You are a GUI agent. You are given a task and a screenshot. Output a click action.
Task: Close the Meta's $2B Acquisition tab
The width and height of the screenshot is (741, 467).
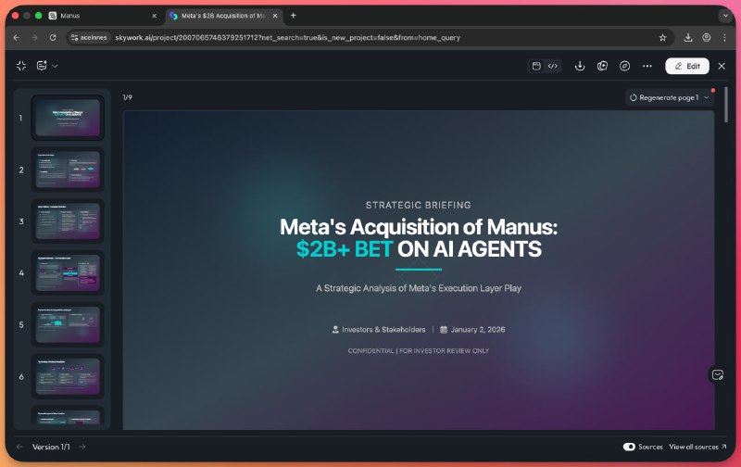pyautogui.click(x=275, y=16)
